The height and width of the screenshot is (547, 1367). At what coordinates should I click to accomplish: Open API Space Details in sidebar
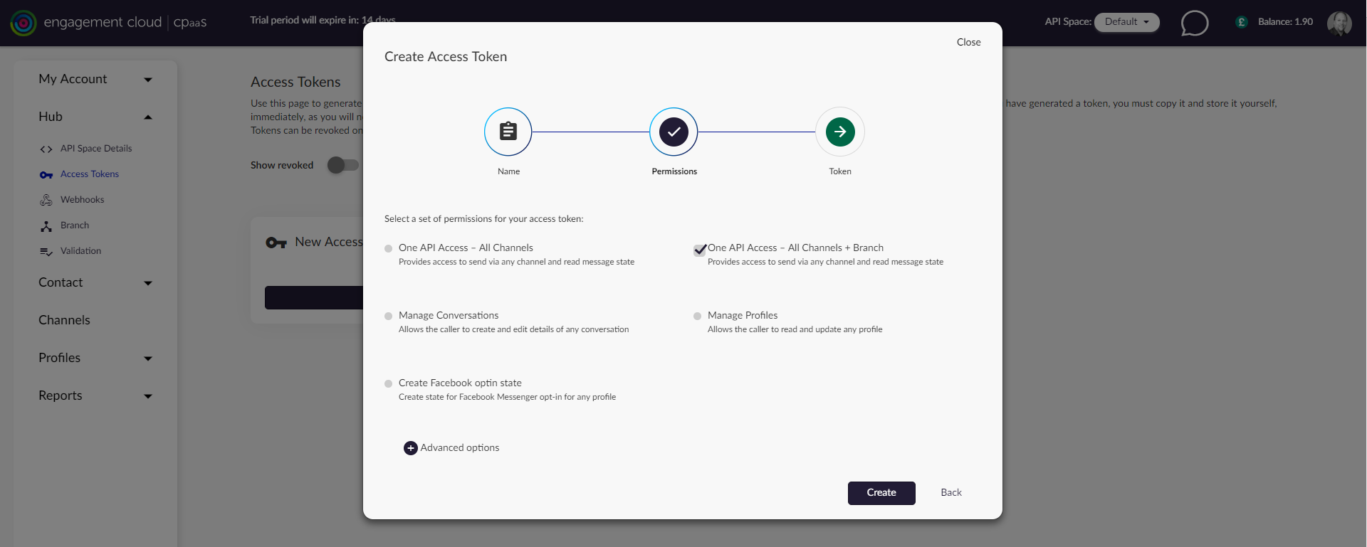pos(96,149)
